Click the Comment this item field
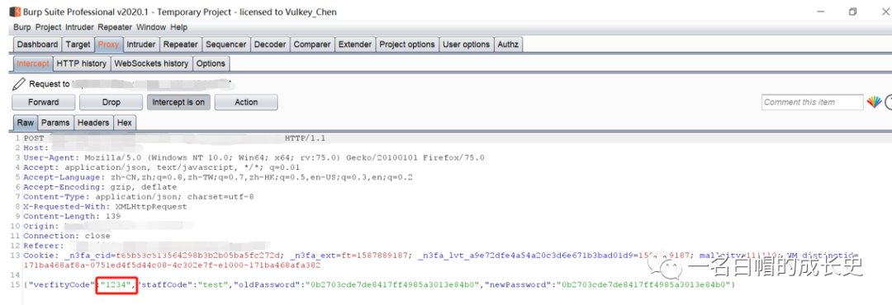 [x=813, y=102]
